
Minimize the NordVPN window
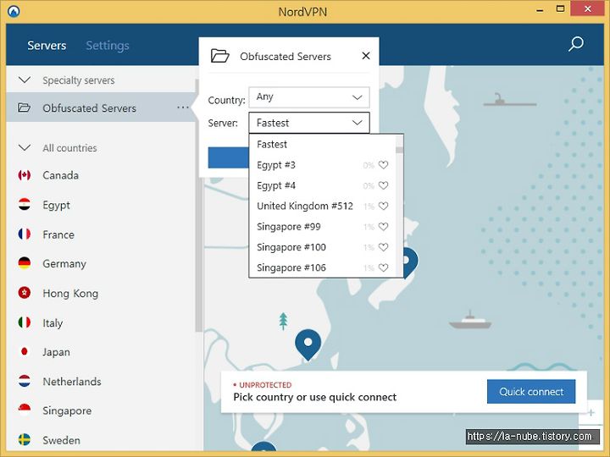coord(540,10)
